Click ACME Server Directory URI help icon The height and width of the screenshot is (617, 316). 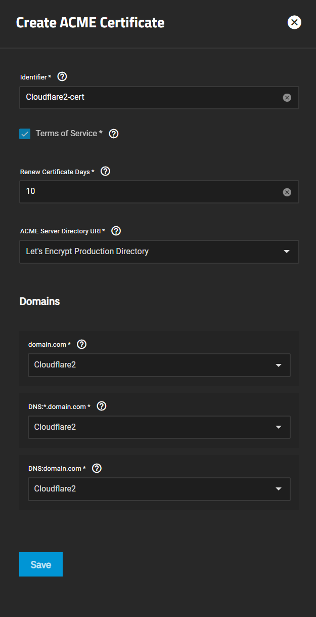click(x=116, y=231)
